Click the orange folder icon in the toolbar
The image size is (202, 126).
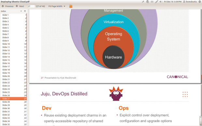click(71, 6)
